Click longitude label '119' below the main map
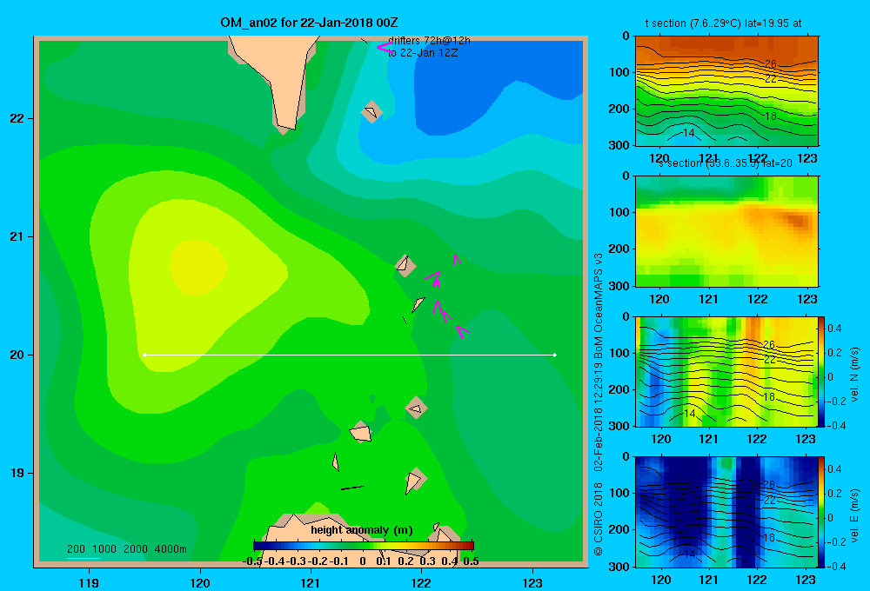 [x=90, y=582]
